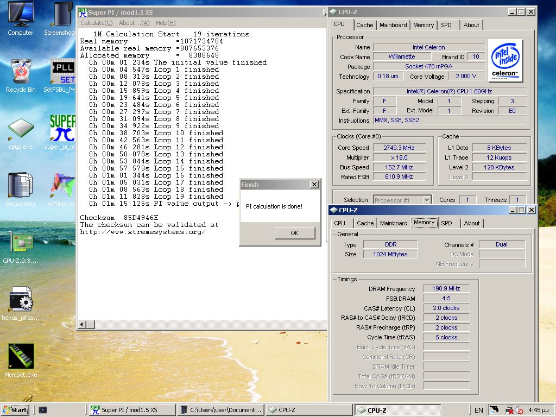This screenshot has height=417, width=556.
Task: Click the Cycle Time 5 clocks value
Action: click(446, 337)
